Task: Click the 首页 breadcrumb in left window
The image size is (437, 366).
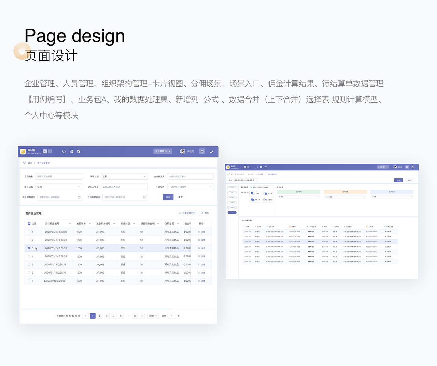Action: [x=30, y=163]
